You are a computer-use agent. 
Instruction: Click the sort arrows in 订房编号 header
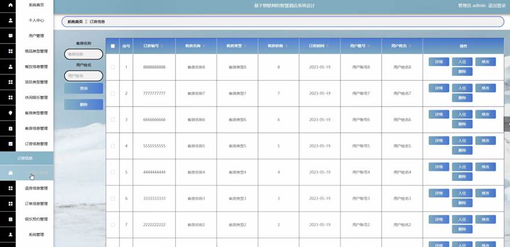(x=162, y=46)
